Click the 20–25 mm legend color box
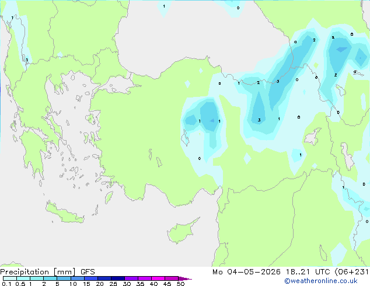Viewport: 370px width, 286px height. click(104, 278)
